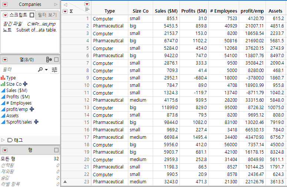Image resolution: width=287 pixels, height=187 pixels.
Task: Click the 숨김 rows entry
Action: 30,178
